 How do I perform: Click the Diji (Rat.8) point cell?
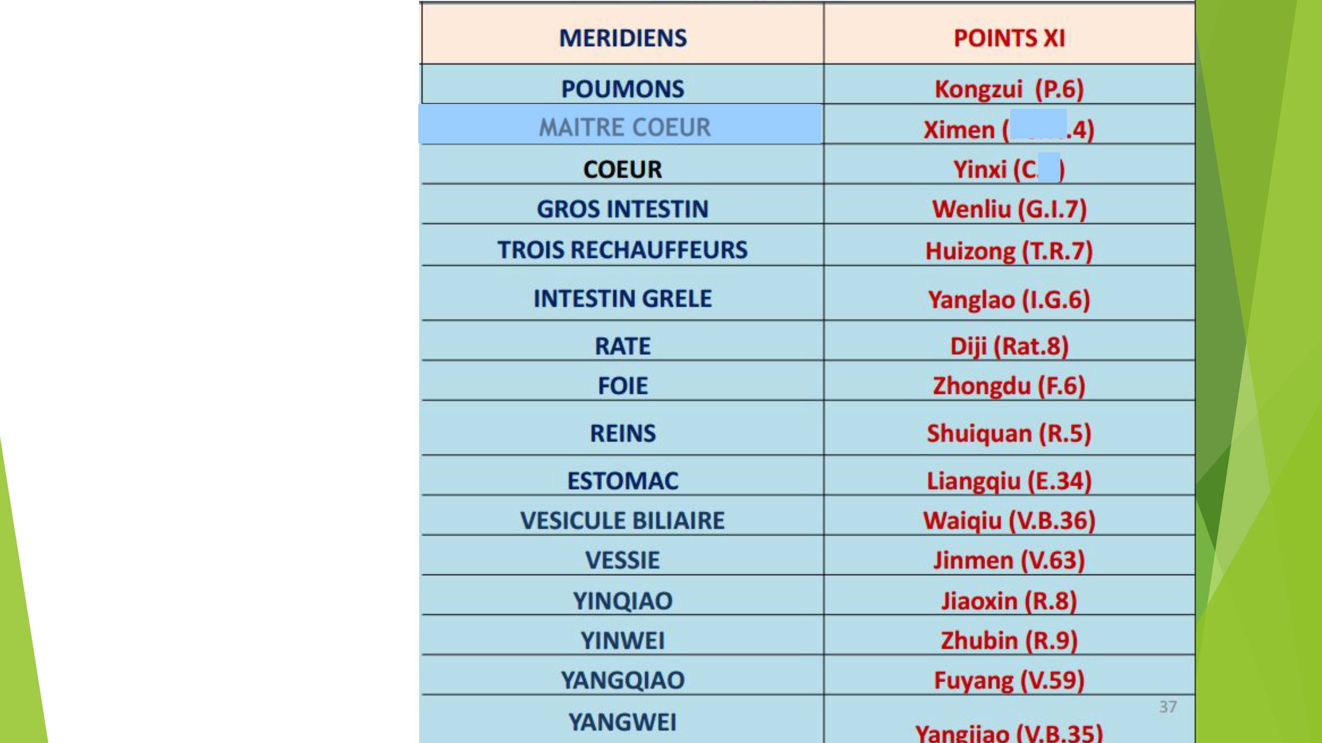[1009, 341]
